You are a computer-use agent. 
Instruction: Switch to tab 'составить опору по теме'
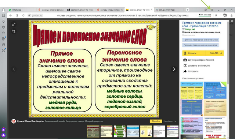tap(80, 10)
